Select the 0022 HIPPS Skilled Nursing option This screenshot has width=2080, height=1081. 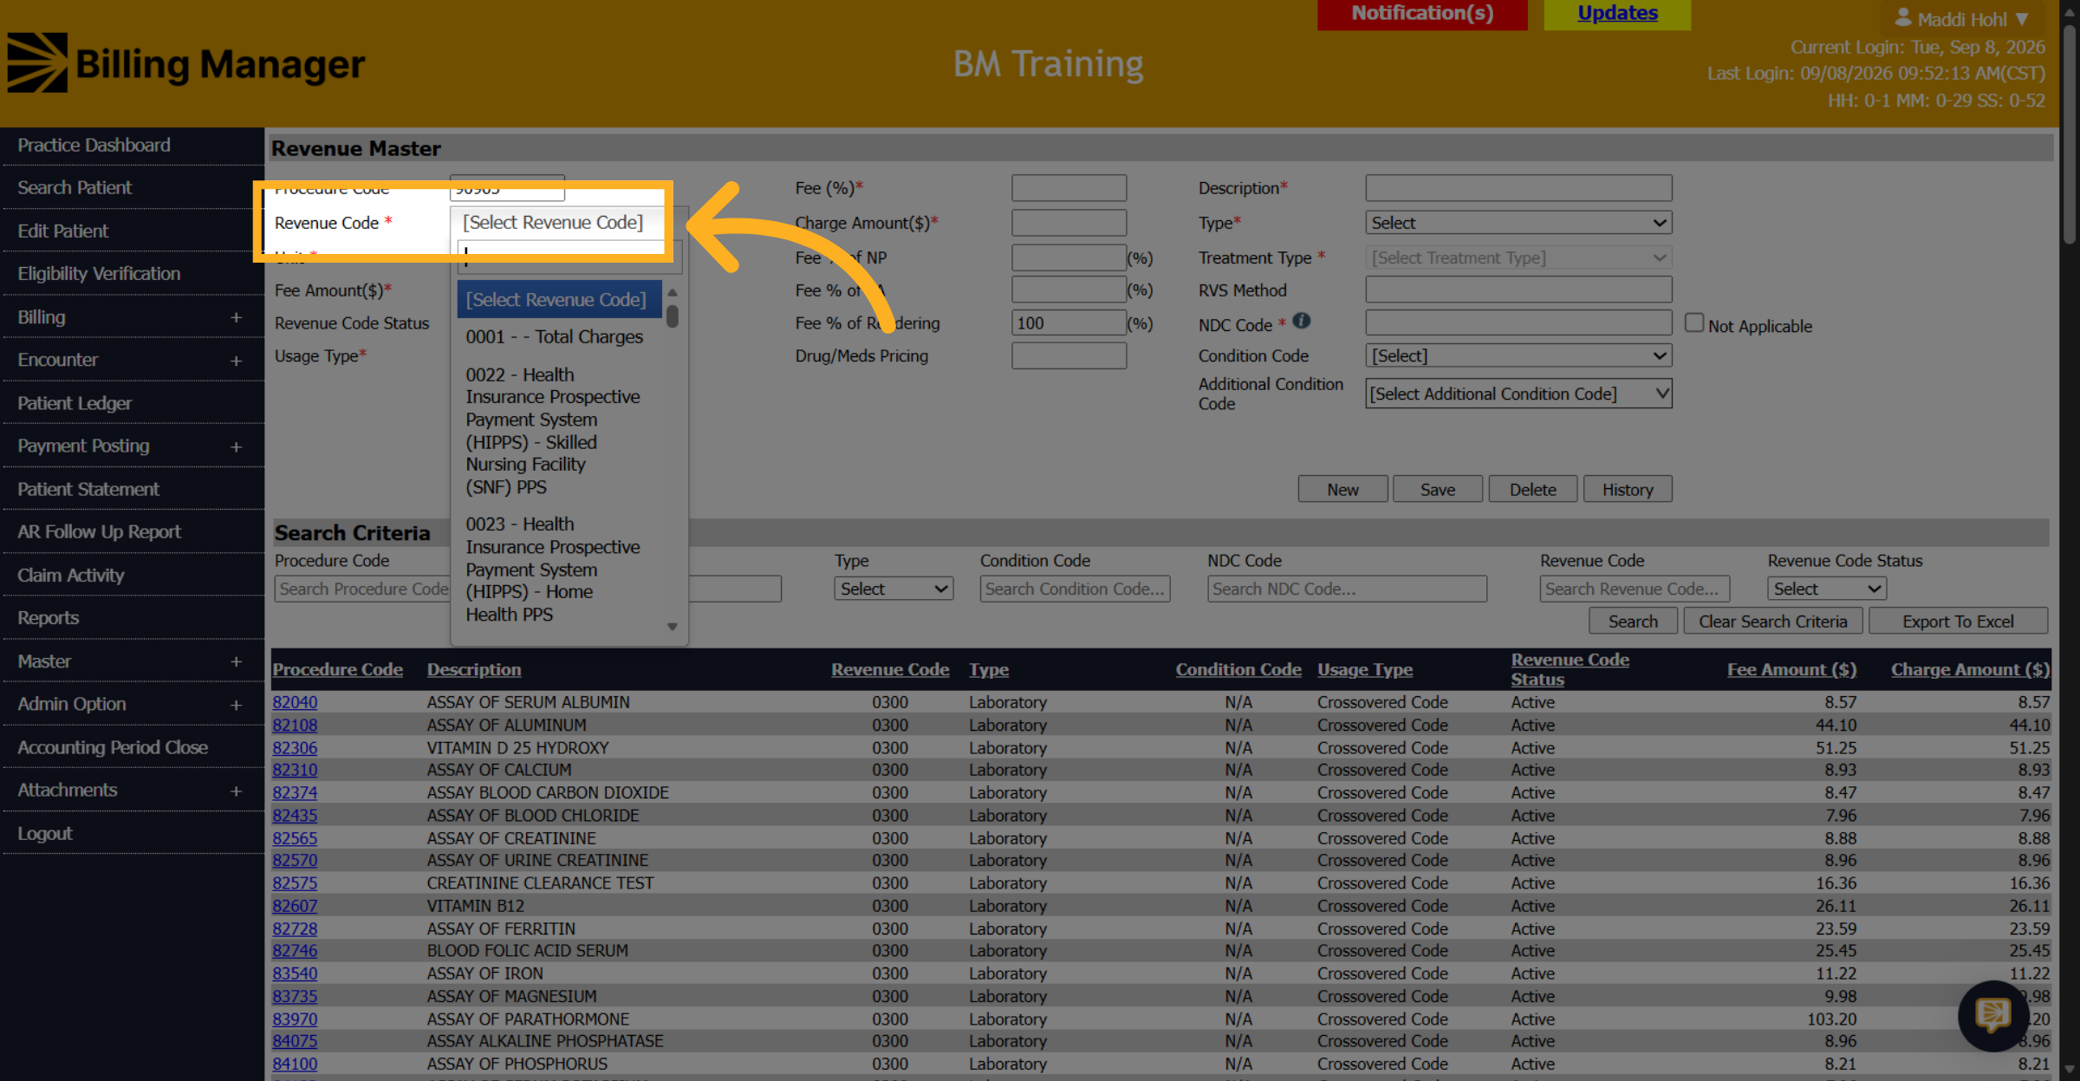[555, 431]
